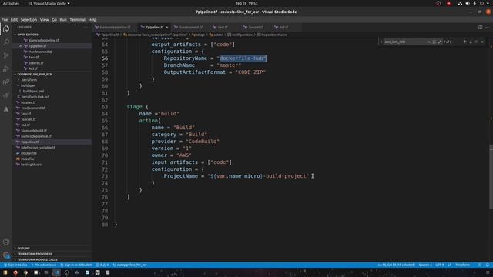Collapse the CODEPIPELINE_FOR_ECR folder section
Image resolution: width=493 pixels, height=277 pixels.
point(34,75)
